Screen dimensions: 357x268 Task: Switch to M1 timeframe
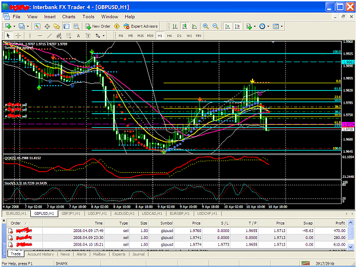click(x=121, y=36)
